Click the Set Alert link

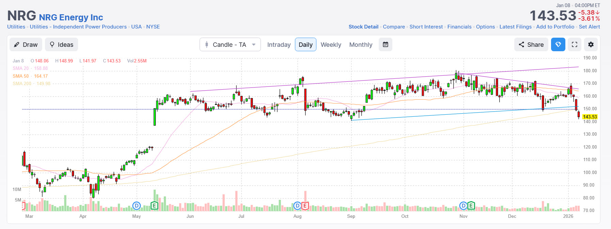(589, 27)
